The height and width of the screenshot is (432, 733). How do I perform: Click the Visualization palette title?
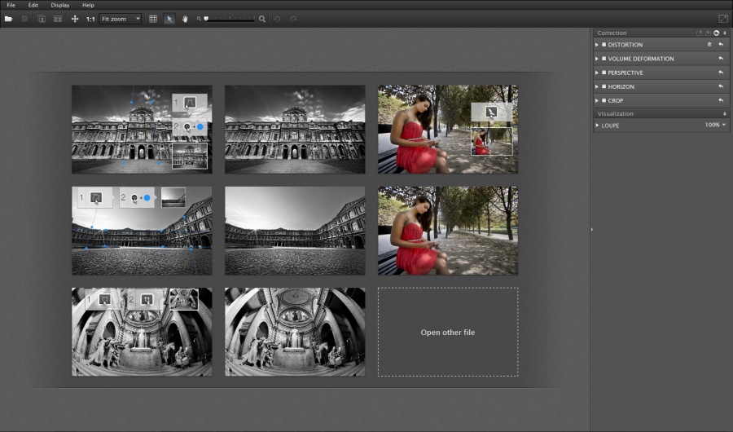point(615,114)
